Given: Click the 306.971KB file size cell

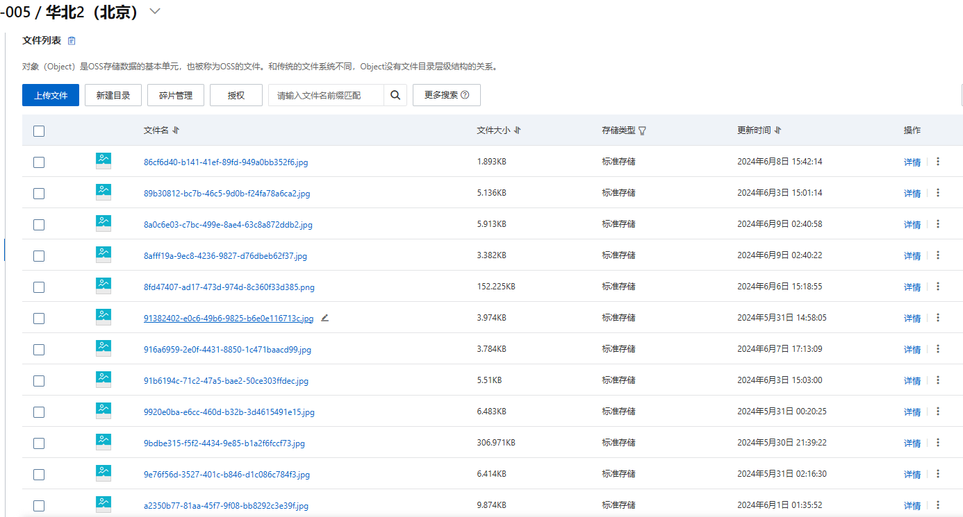Looking at the screenshot, I should 496,443.
